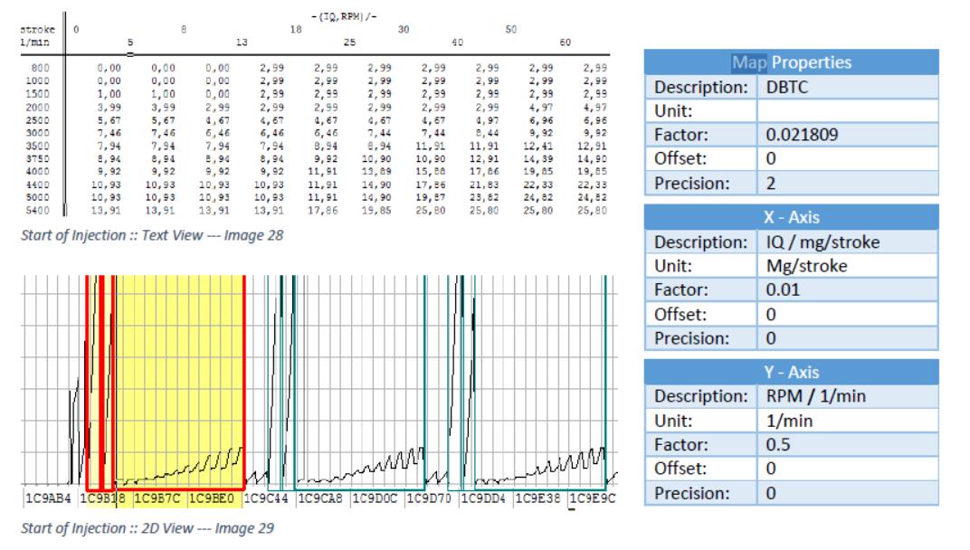This screenshot has height=550, width=970.
Task: Select the 1000 rpm row label
Action: 38,81
